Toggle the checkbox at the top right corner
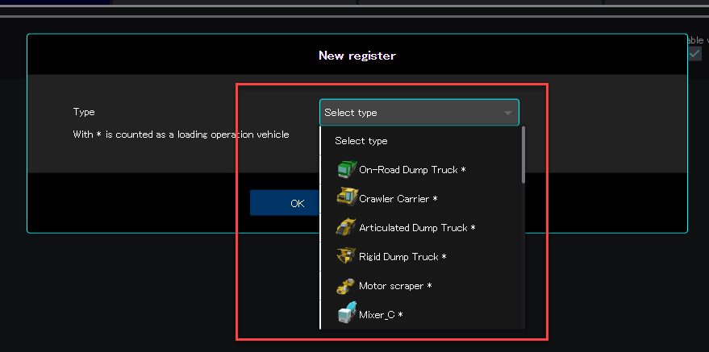The width and height of the screenshot is (709, 352). pyautogui.click(x=694, y=54)
